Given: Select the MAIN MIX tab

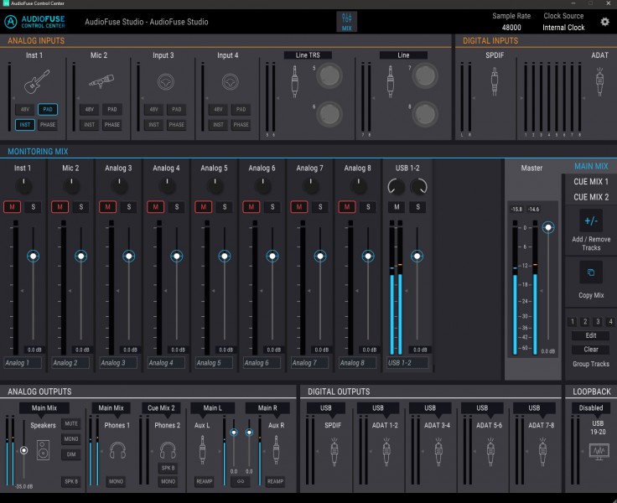Looking at the screenshot, I should click(x=591, y=166).
